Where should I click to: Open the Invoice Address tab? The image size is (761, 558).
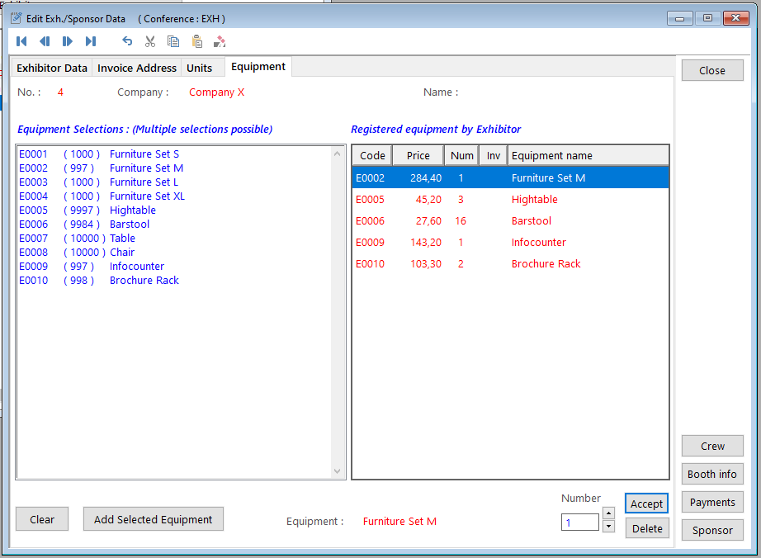137,68
